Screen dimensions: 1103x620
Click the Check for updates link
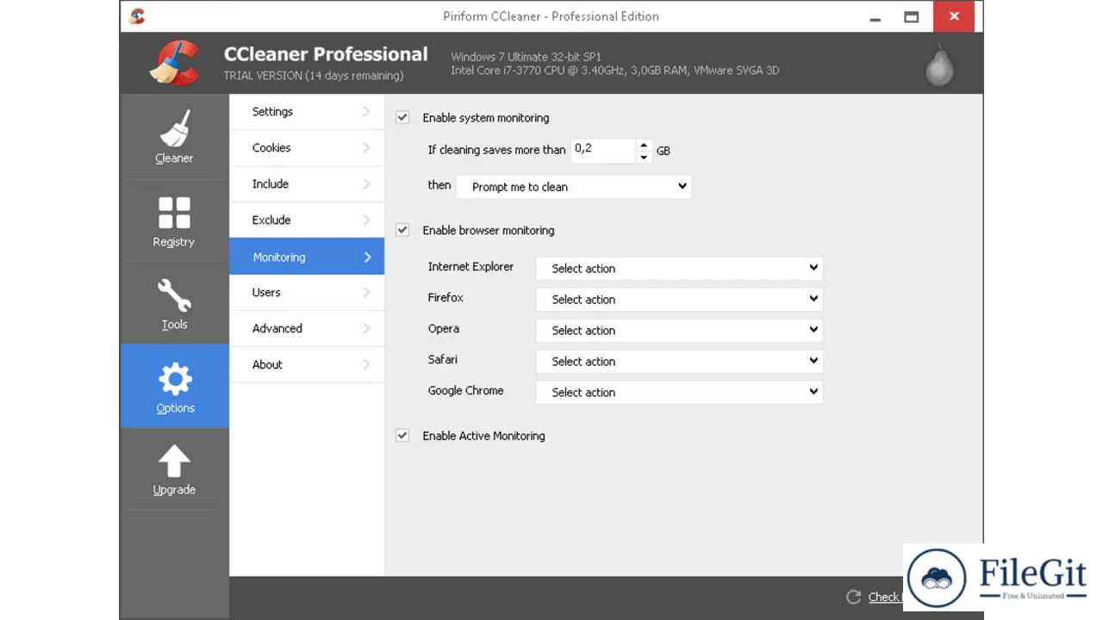click(884, 597)
